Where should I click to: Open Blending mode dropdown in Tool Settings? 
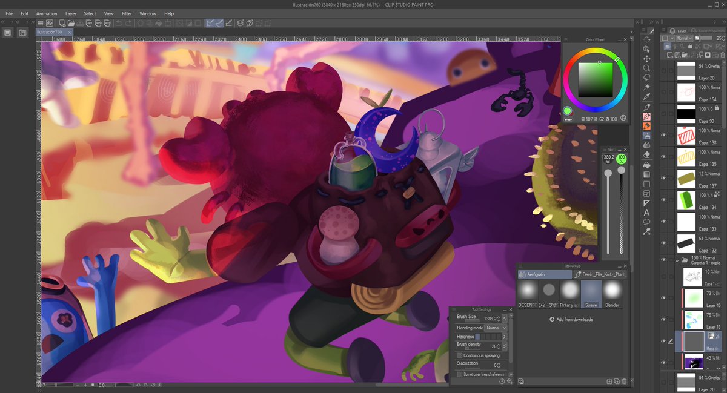(496, 328)
